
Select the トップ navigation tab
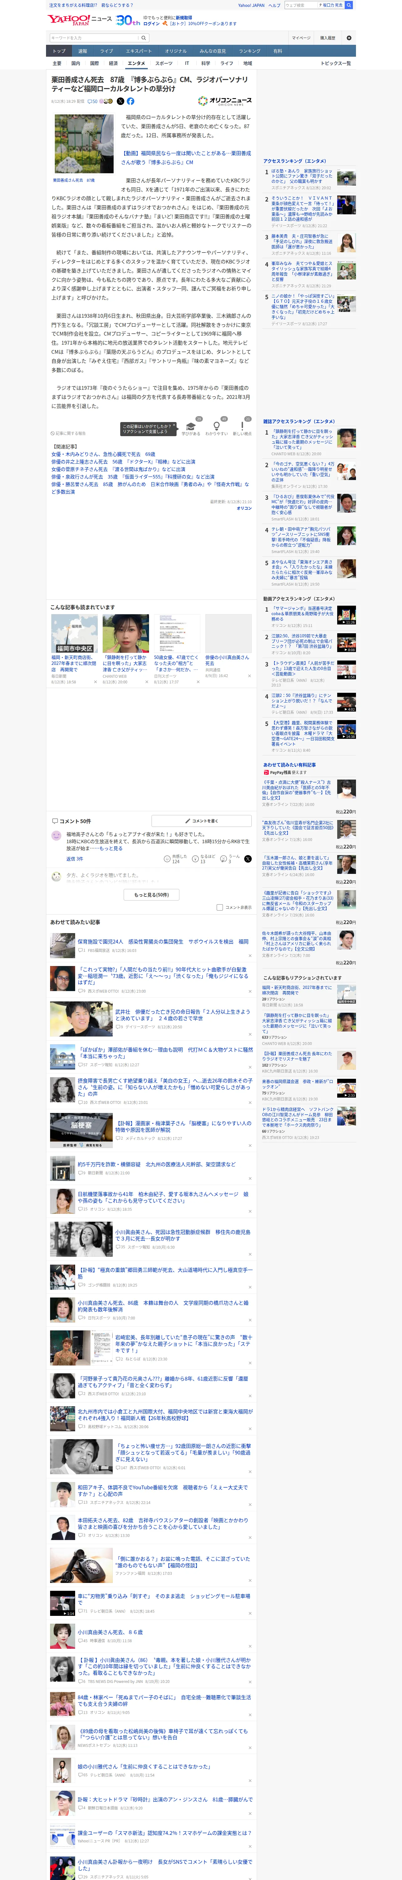(x=59, y=51)
